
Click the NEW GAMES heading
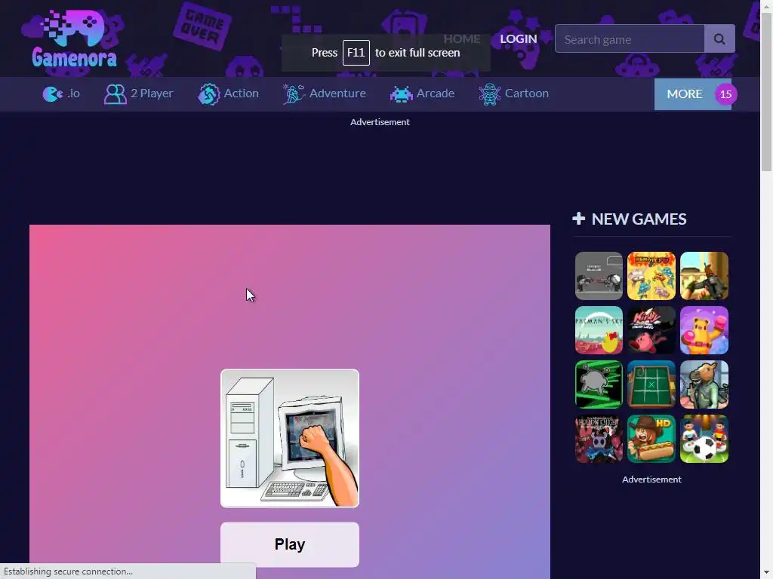[639, 219]
